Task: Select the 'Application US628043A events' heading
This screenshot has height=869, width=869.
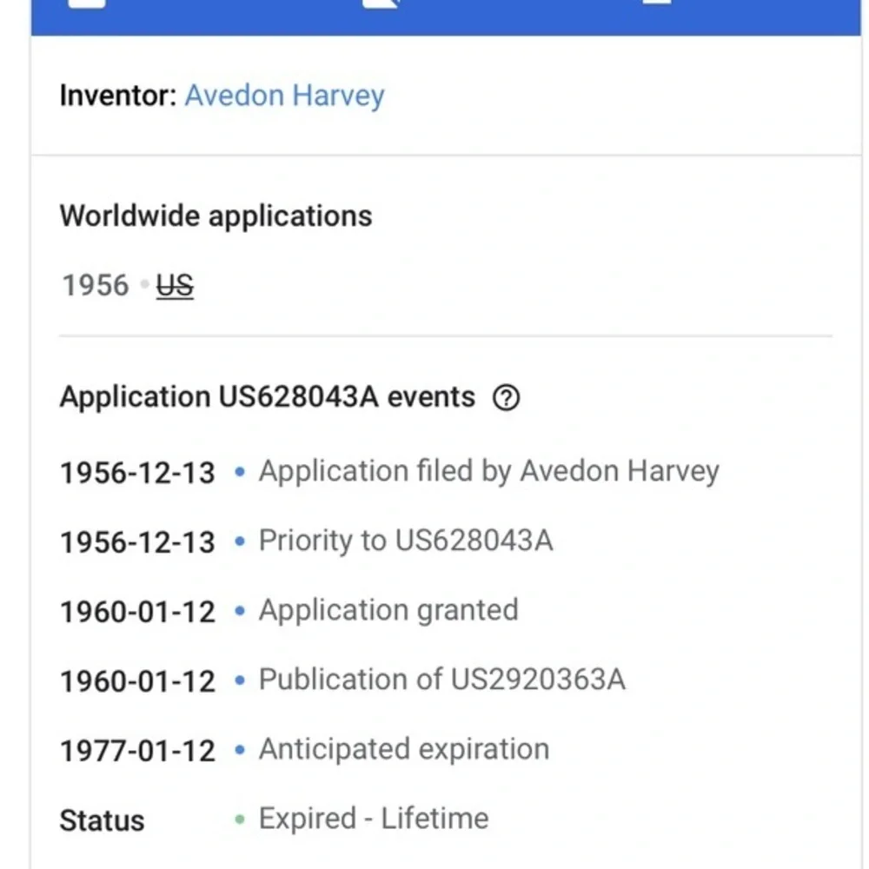Action: (267, 397)
